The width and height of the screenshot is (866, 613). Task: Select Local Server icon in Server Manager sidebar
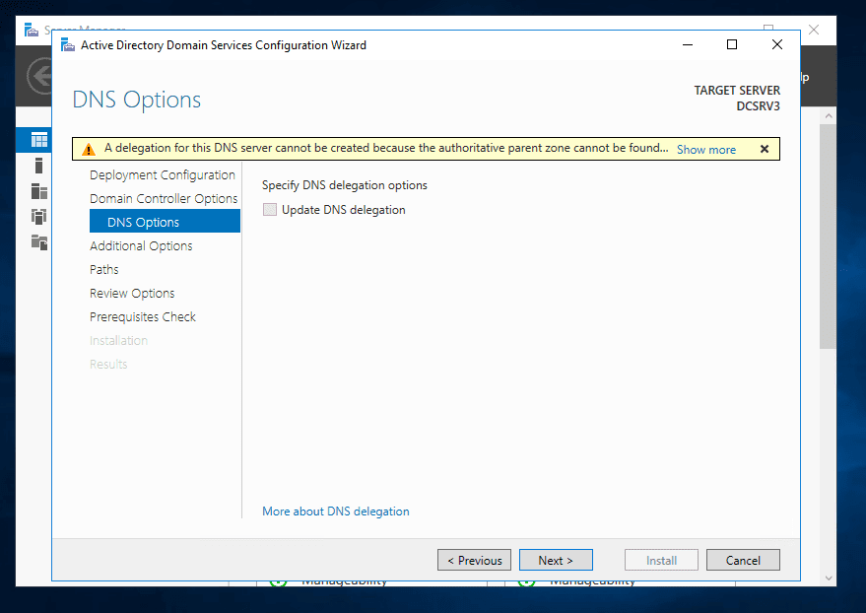click(38, 166)
